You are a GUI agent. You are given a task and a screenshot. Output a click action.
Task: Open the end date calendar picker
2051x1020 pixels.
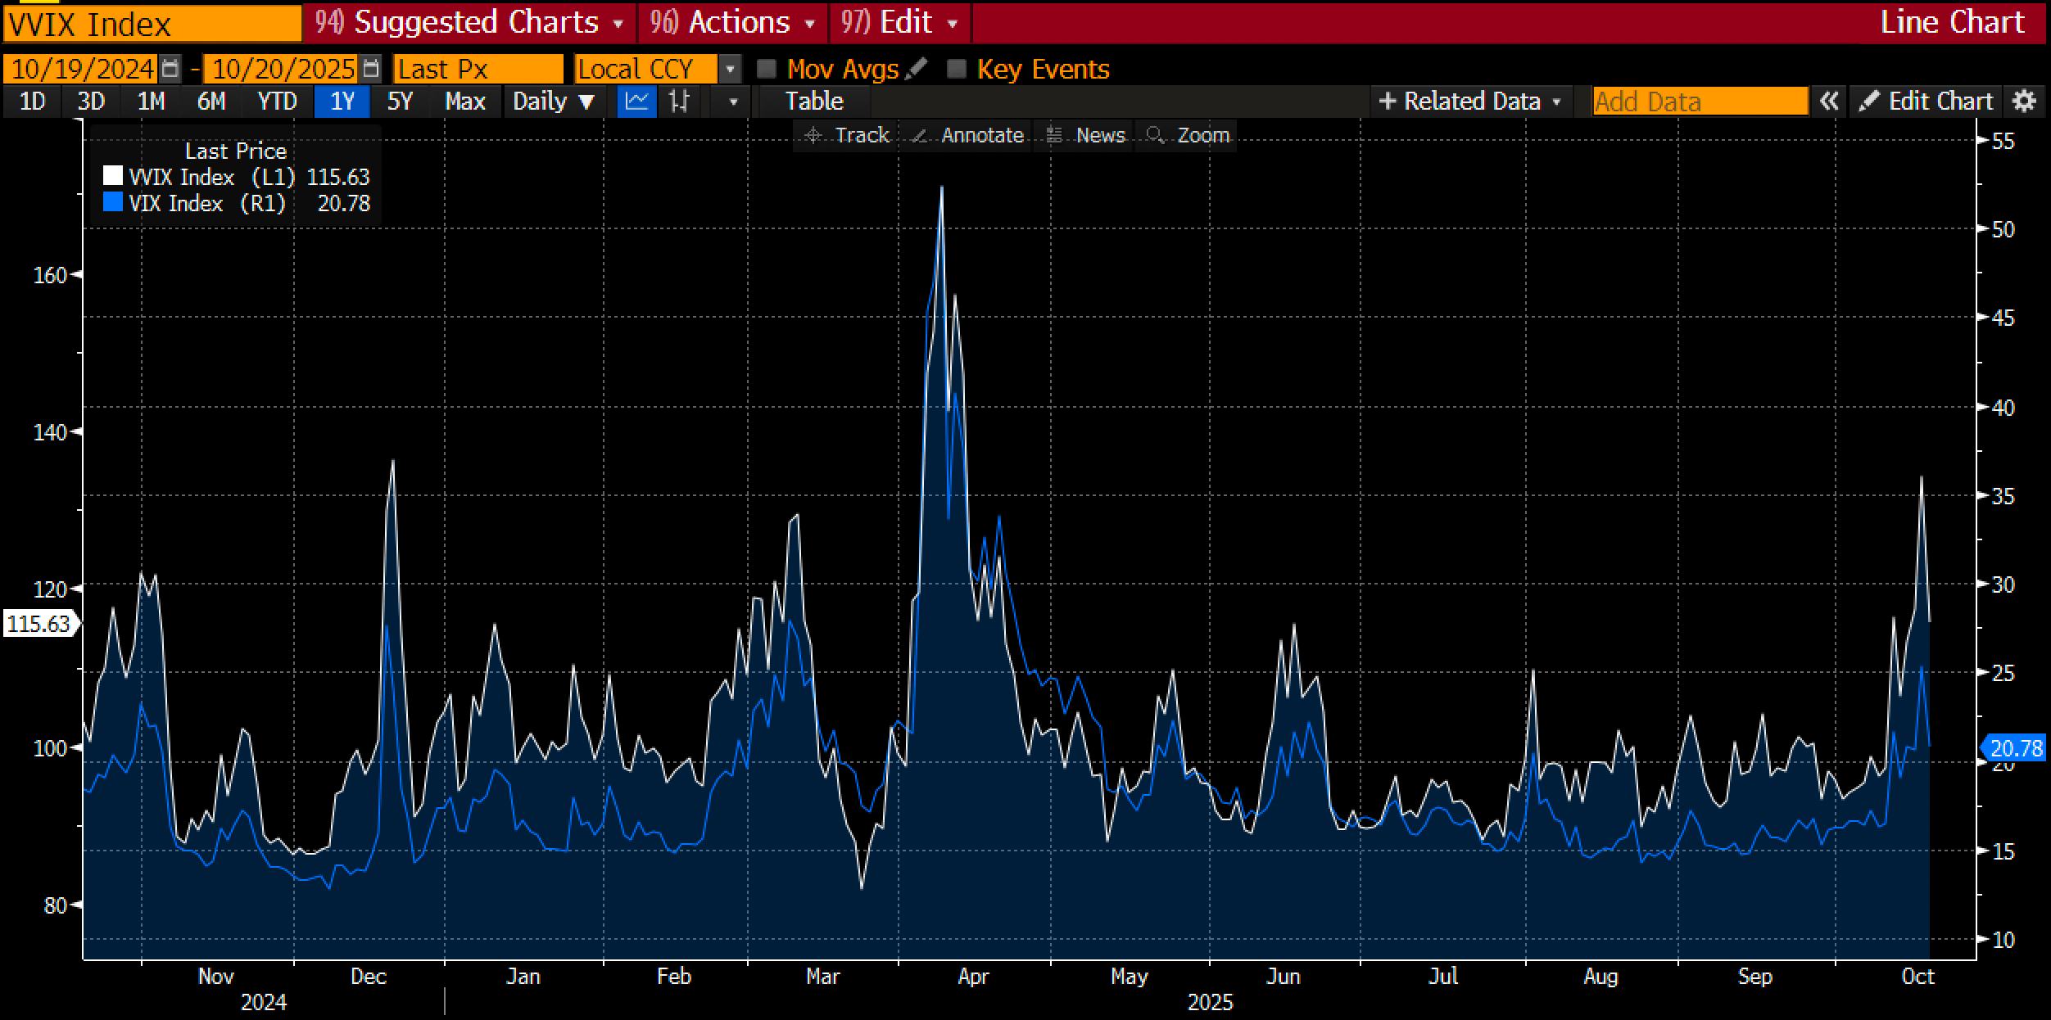pyautogui.click(x=371, y=68)
